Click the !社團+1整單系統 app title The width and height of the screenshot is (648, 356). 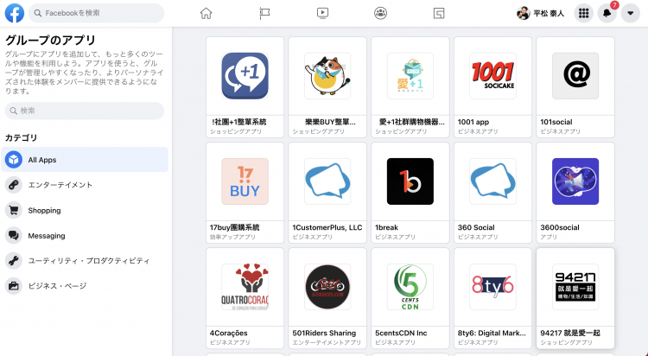point(238,122)
